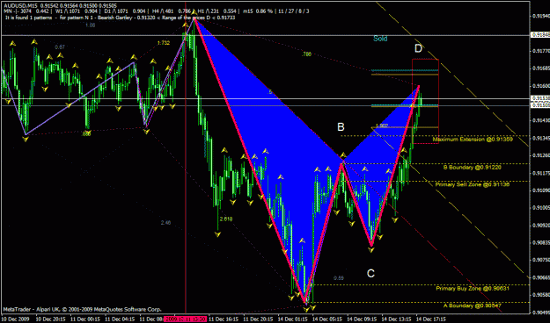Screen dimensions: 550x323
Task: Select the white 'B' pattern point label
Action: pyautogui.click(x=341, y=126)
